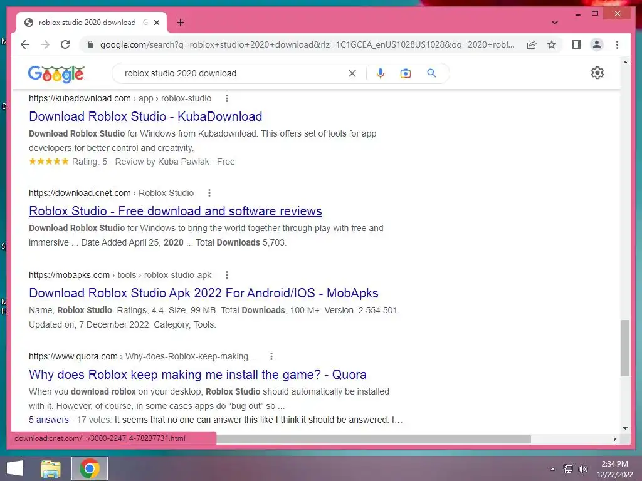Image resolution: width=642 pixels, height=481 pixels.
Task: Click the URL in the address bar
Action: coord(307,44)
